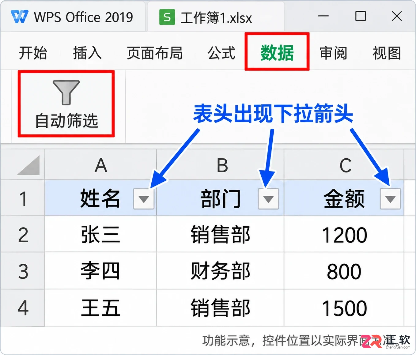Select the cell containing 王五
Screen dimensions: 416x355
pos(101,308)
